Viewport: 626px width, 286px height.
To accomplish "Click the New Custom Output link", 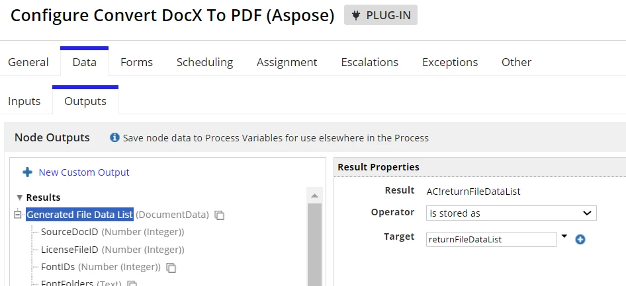I will (x=84, y=172).
